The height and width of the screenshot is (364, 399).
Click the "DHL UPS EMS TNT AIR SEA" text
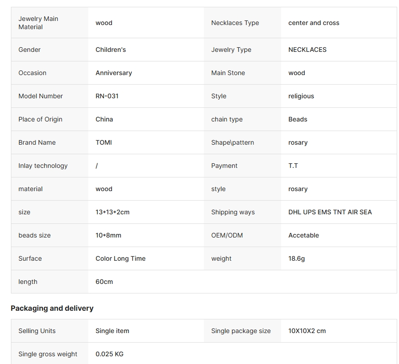tap(330, 212)
